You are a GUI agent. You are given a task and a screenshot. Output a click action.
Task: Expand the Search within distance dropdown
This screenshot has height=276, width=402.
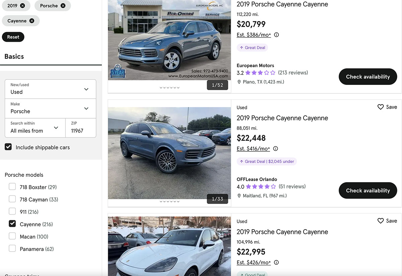pos(35,128)
